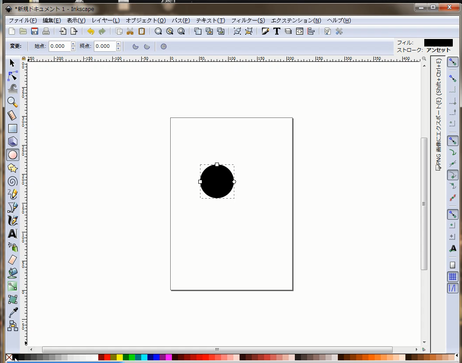This screenshot has width=462, height=363.
Task: Click the Undo arrow in toolbar
Action: pos(91,31)
